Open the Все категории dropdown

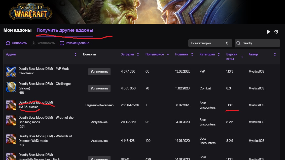(210, 43)
